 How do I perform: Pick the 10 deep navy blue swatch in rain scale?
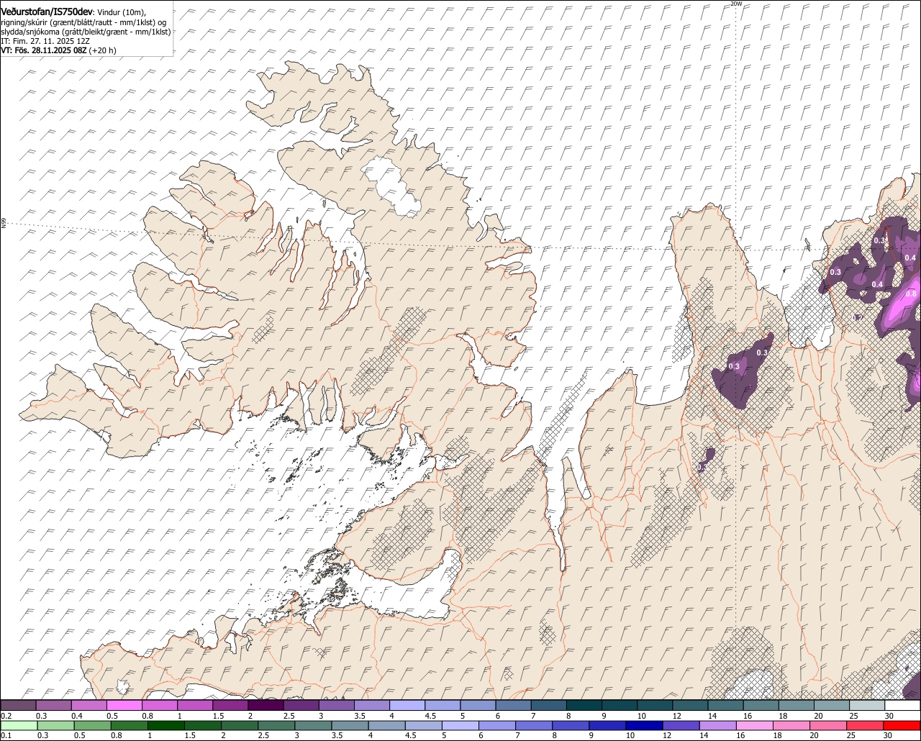pyautogui.click(x=645, y=725)
